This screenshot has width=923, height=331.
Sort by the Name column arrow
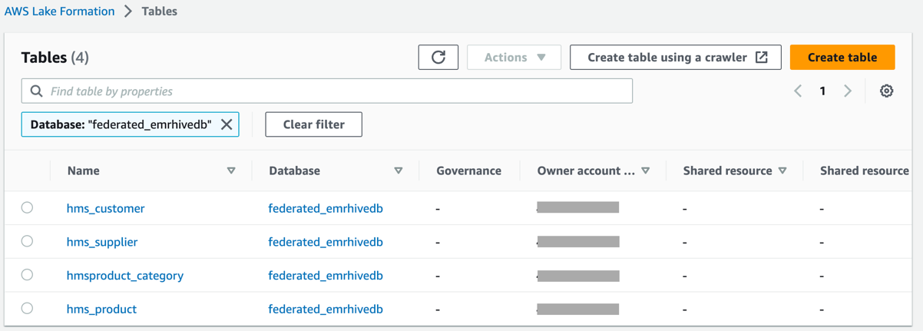[231, 170]
